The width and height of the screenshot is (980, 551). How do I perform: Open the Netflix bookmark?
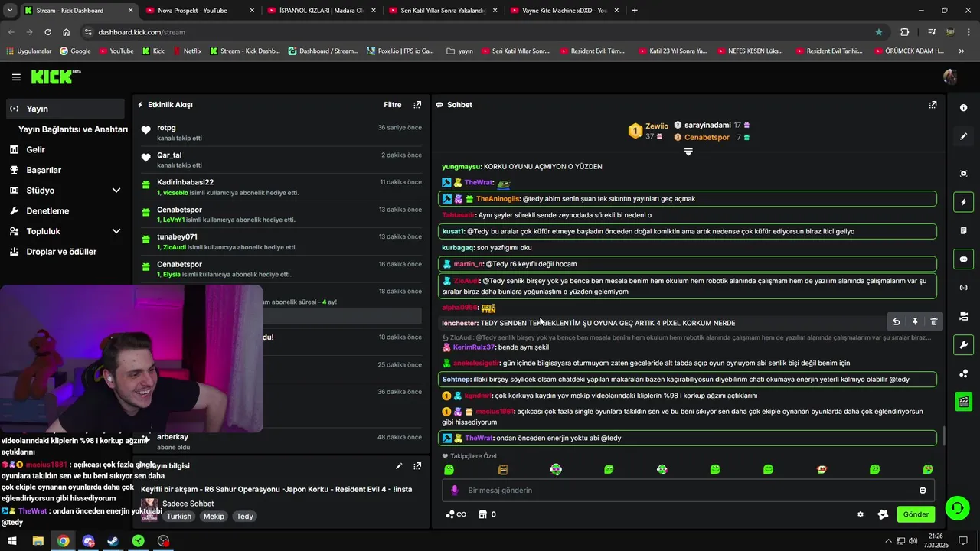187,51
